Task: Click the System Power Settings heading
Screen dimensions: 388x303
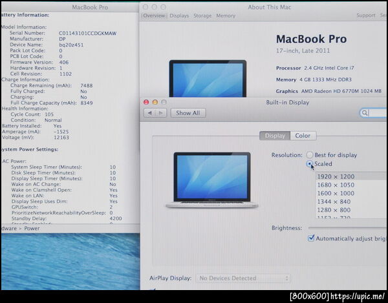Action: (30, 149)
